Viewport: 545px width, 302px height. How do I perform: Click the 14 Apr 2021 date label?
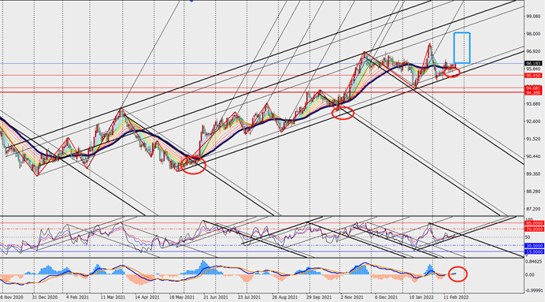pos(147,297)
